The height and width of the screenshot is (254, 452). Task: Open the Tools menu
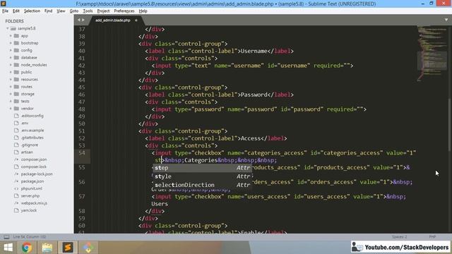pyautogui.click(x=88, y=11)
